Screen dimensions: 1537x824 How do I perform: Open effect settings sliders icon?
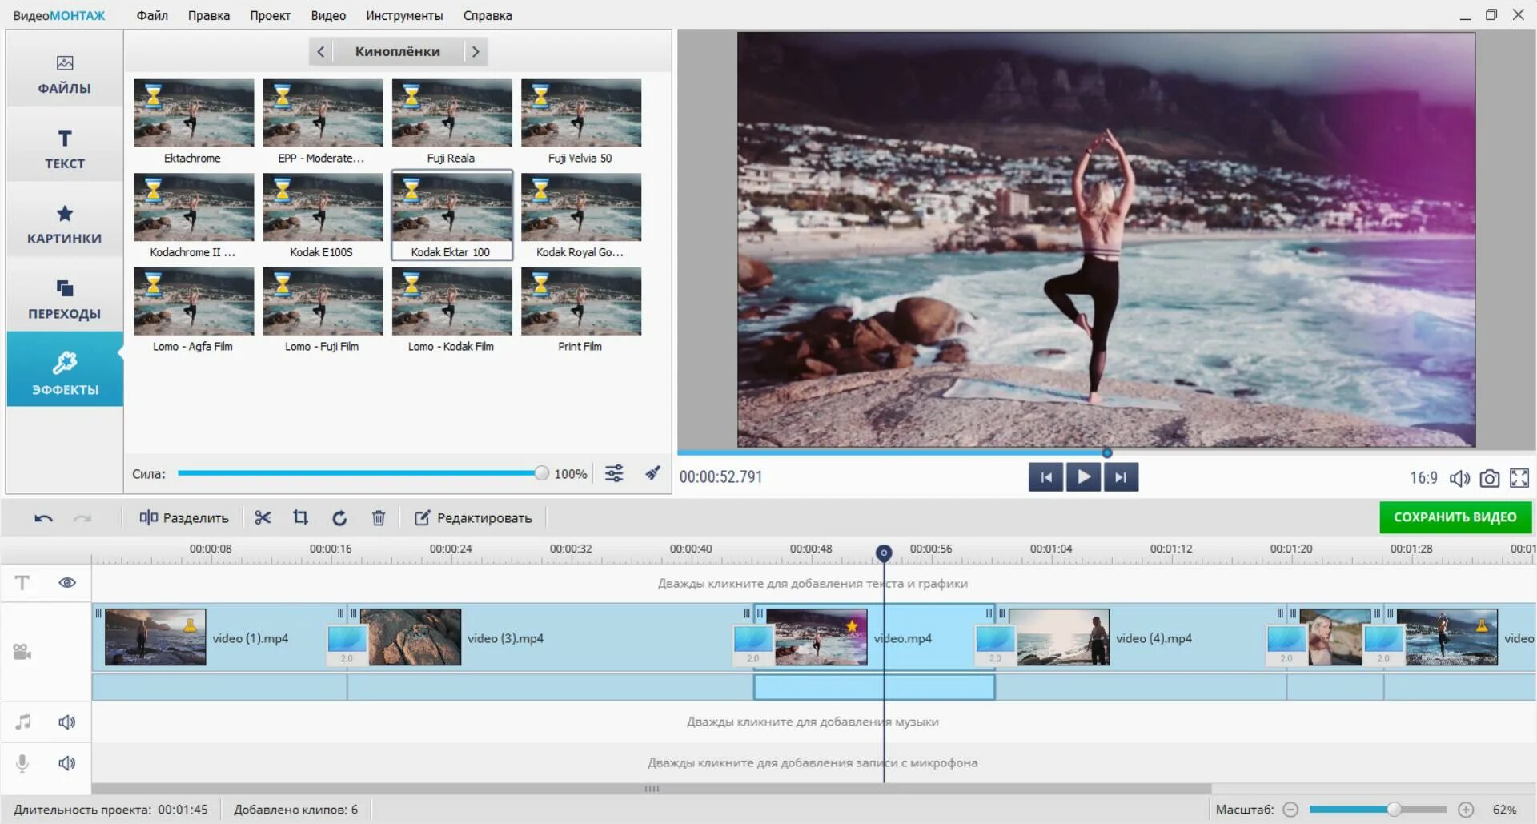click(x=614, y=473)
